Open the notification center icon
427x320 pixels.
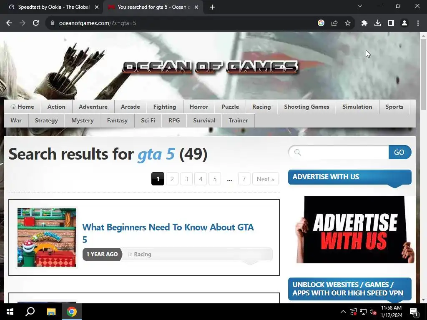pyautogui.click(x=414, y=312)
